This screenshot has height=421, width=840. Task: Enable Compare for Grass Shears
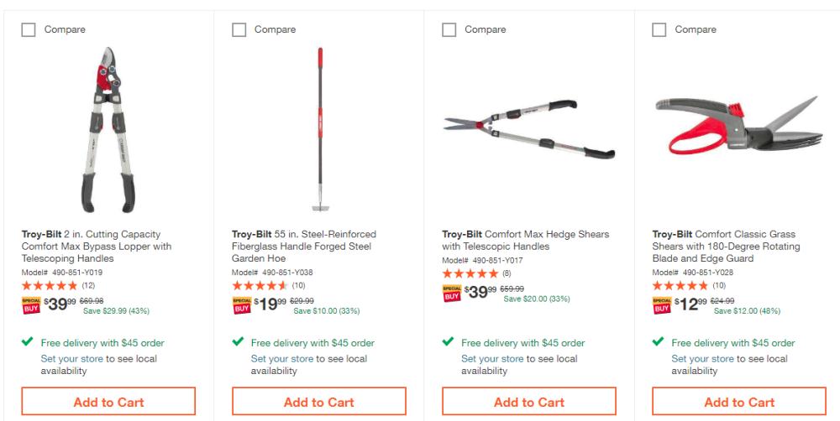pyautogui.click(x=660, y=30)
